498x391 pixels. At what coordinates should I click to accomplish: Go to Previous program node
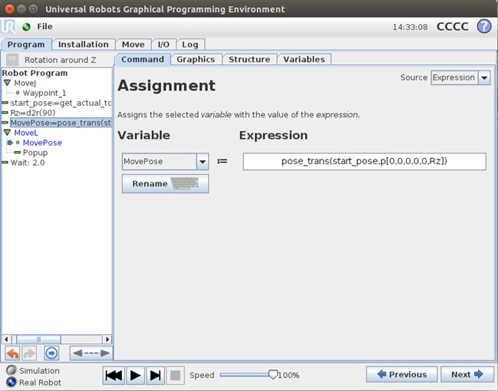tap(401, 374)
